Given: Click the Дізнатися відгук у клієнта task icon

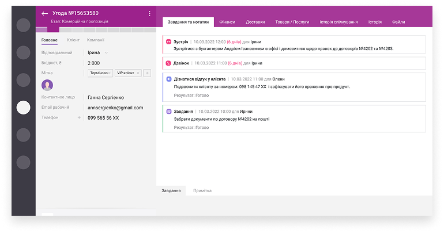Looking at the screenshot, I should click(x=169, y=79).
